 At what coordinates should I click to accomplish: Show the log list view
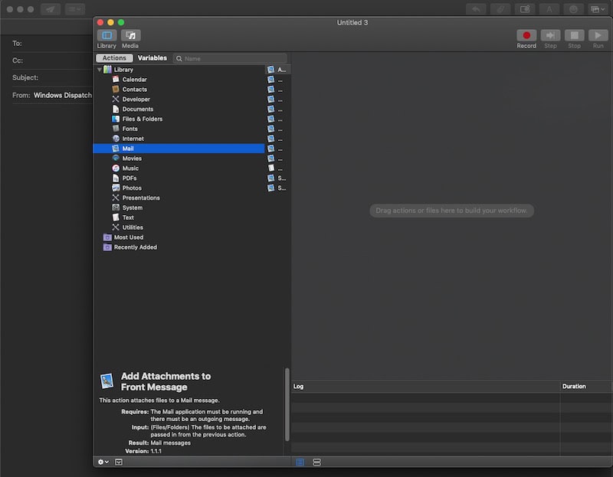click(300, 462)
